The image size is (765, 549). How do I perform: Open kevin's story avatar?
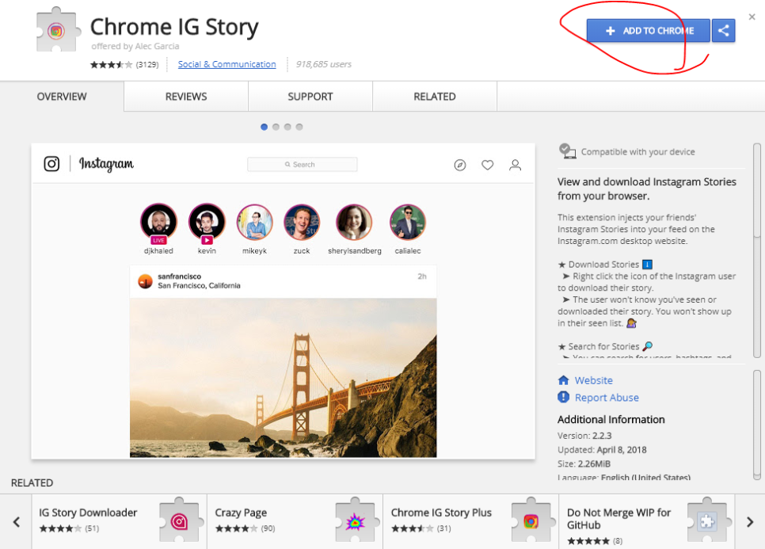click(x=207, y=222)
